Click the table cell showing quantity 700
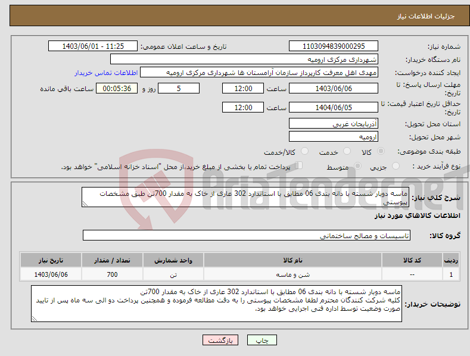The width and height of the screenshot is (470, 356). click(112, 274)
